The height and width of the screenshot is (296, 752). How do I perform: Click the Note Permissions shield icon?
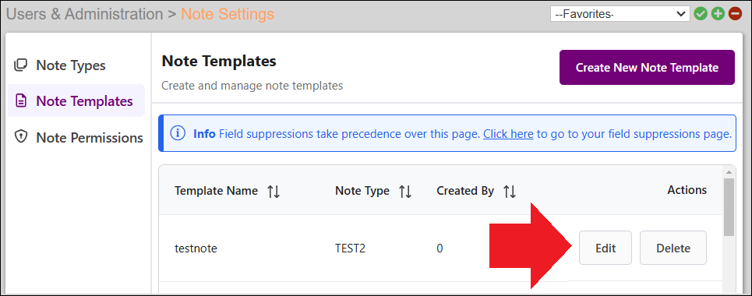tap(20, 137)
